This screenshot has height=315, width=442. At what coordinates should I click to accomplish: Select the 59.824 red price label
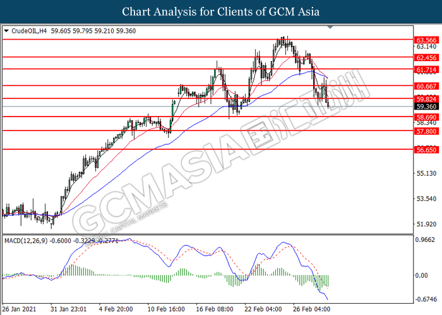point(426,99)
